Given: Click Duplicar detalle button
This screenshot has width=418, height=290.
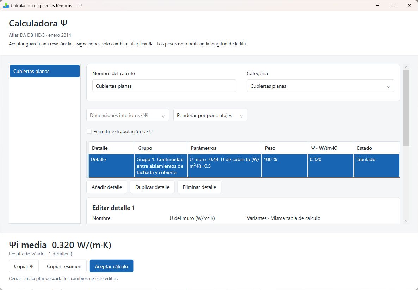Looking at the screenshot, I should tap(152, 187).
